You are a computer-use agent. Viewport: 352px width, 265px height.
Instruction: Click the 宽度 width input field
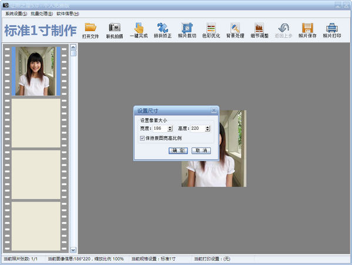[160, 128]
